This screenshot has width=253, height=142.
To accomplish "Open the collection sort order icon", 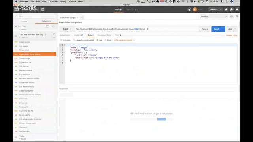I will [x=53, y=26].
